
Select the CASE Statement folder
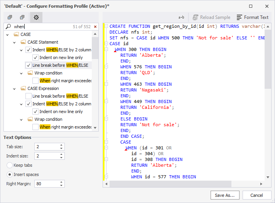click(x=39, y=42)
